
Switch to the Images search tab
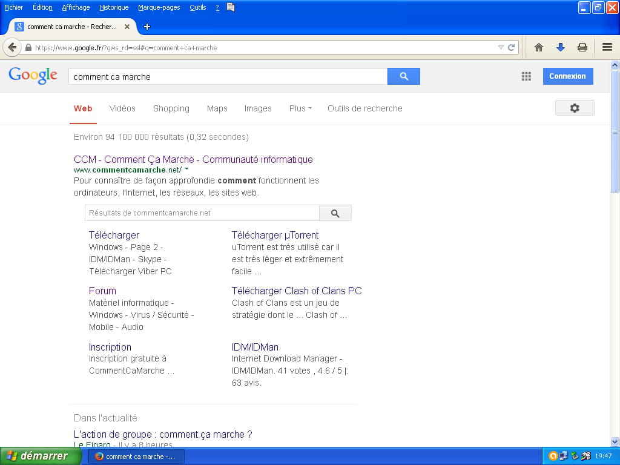pyautogui.click(x=257, y=108)
